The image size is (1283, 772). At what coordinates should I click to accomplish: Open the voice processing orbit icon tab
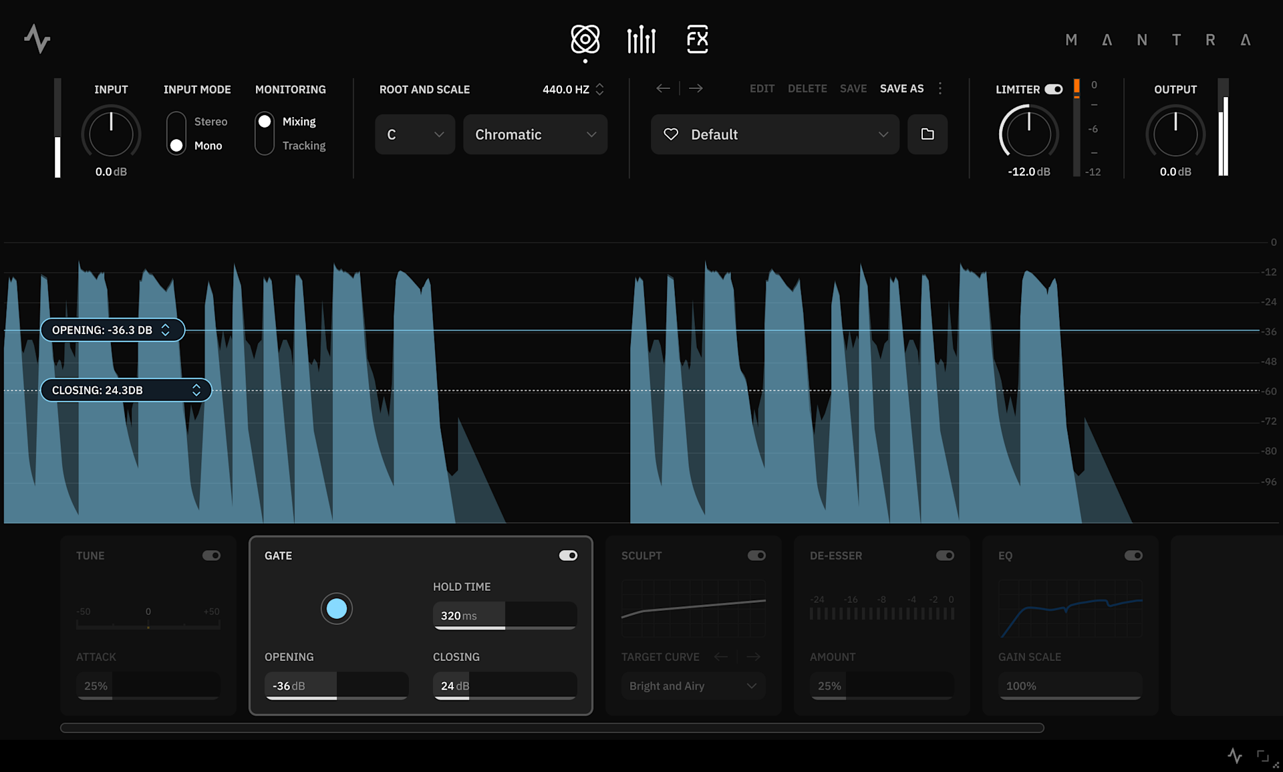click(585, 39)
